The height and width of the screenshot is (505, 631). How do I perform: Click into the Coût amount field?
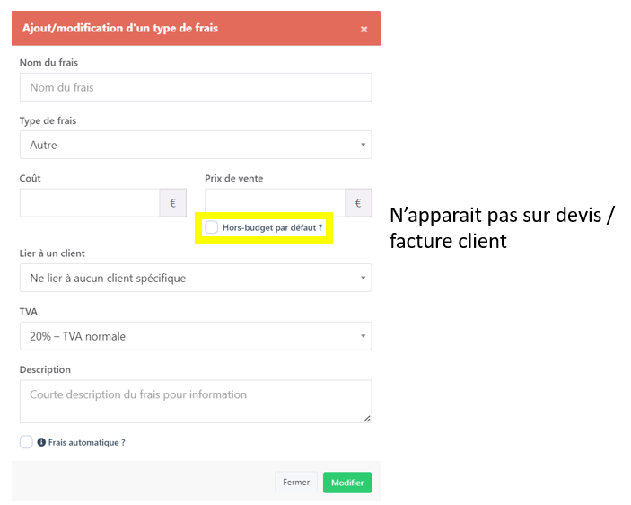tap(89, 203)
